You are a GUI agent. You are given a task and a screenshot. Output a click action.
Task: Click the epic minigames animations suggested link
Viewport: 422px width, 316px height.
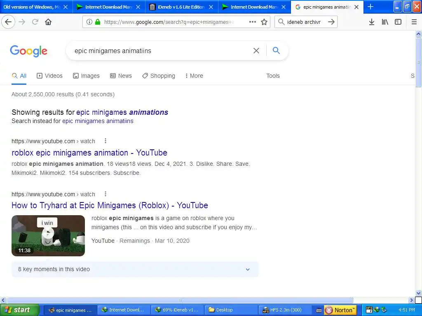coord(122,112)
